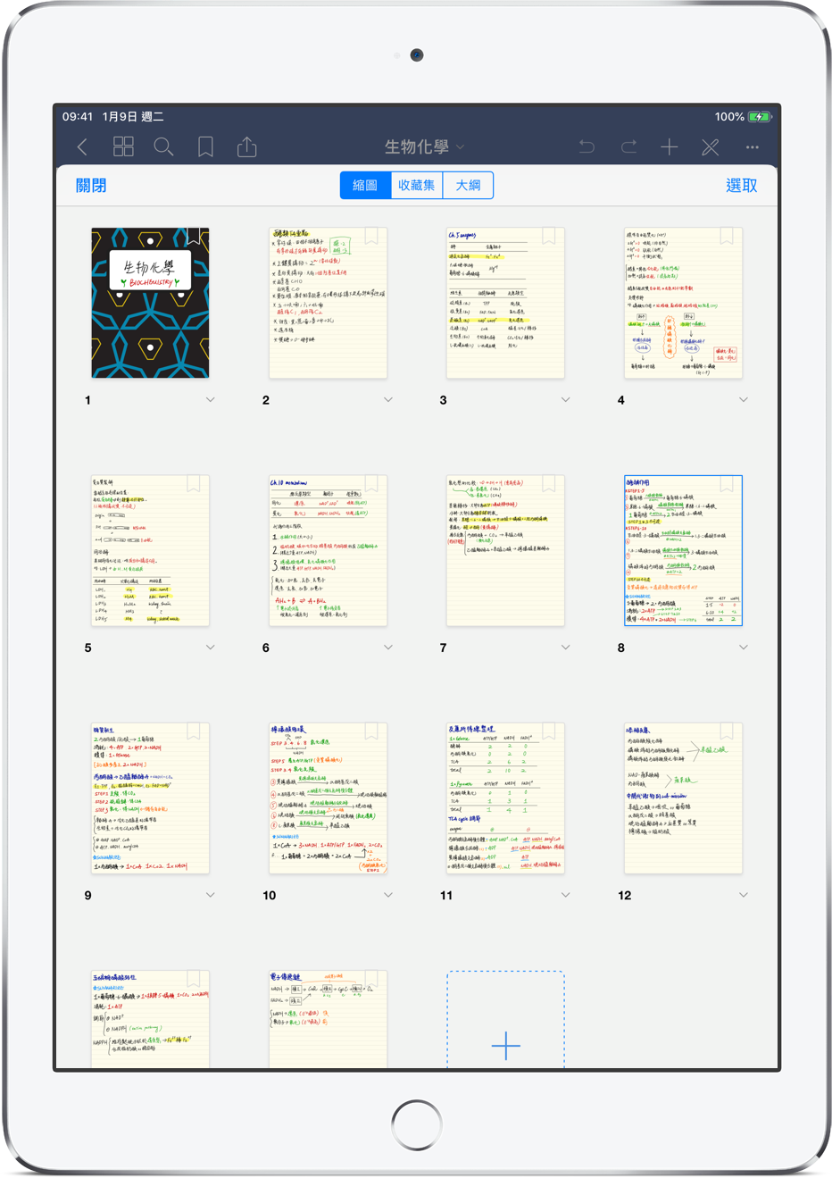This screenshot has width=832, height=1178.
Task: Expand the page 5 options chevron
Action: (x=210, y=647)
